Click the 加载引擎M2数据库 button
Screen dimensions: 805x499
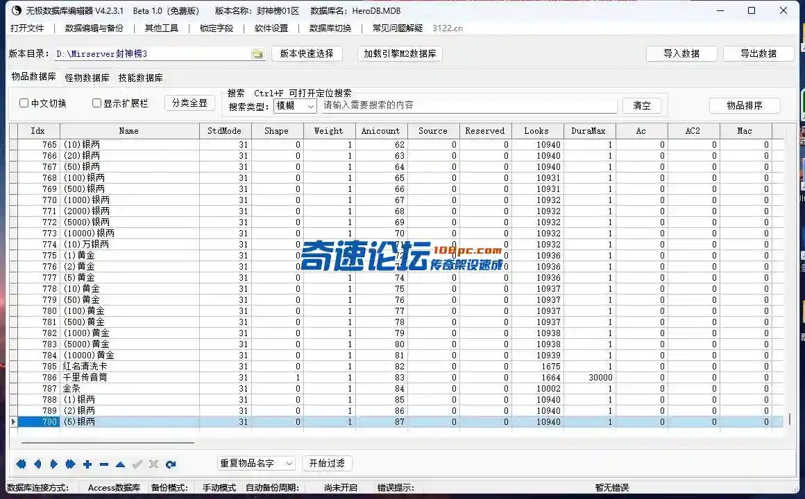pos(400,53)
